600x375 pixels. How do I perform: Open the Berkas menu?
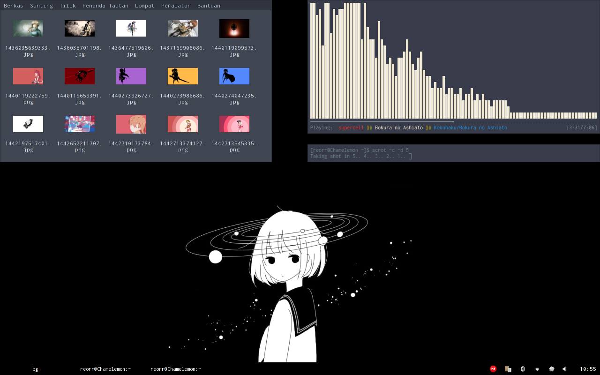click(x=14, y=6)
